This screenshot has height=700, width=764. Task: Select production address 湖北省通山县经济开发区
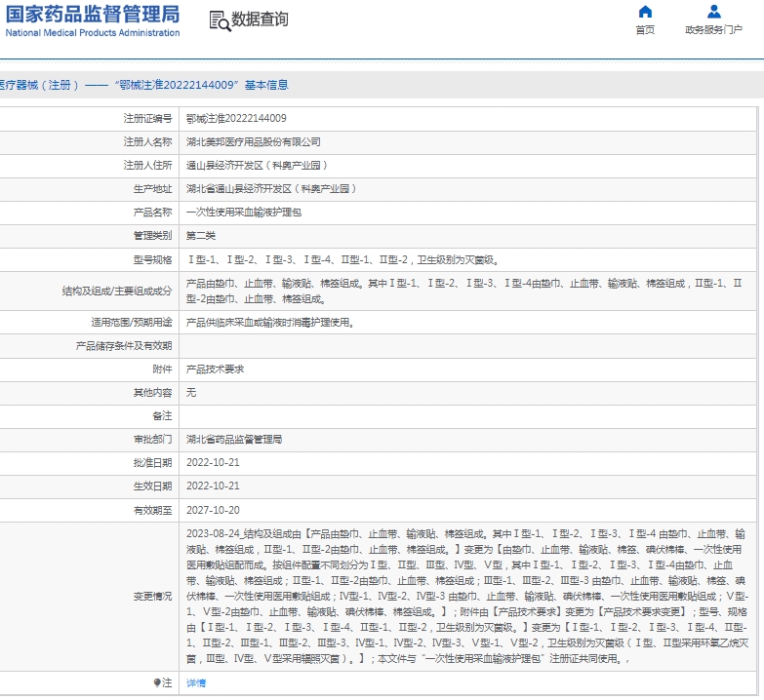pyautogui.click(x=271, y=188)
